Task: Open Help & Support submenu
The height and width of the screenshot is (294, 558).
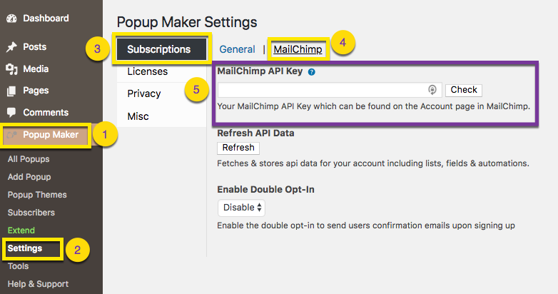Action: coord(38,284)
